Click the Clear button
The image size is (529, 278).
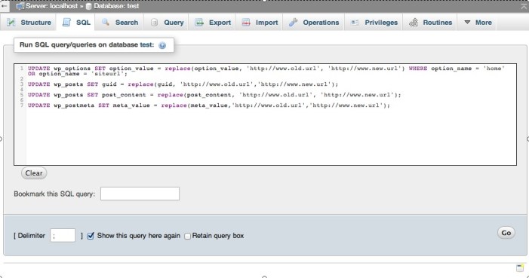pyautogui.click(x=34, y=173)
